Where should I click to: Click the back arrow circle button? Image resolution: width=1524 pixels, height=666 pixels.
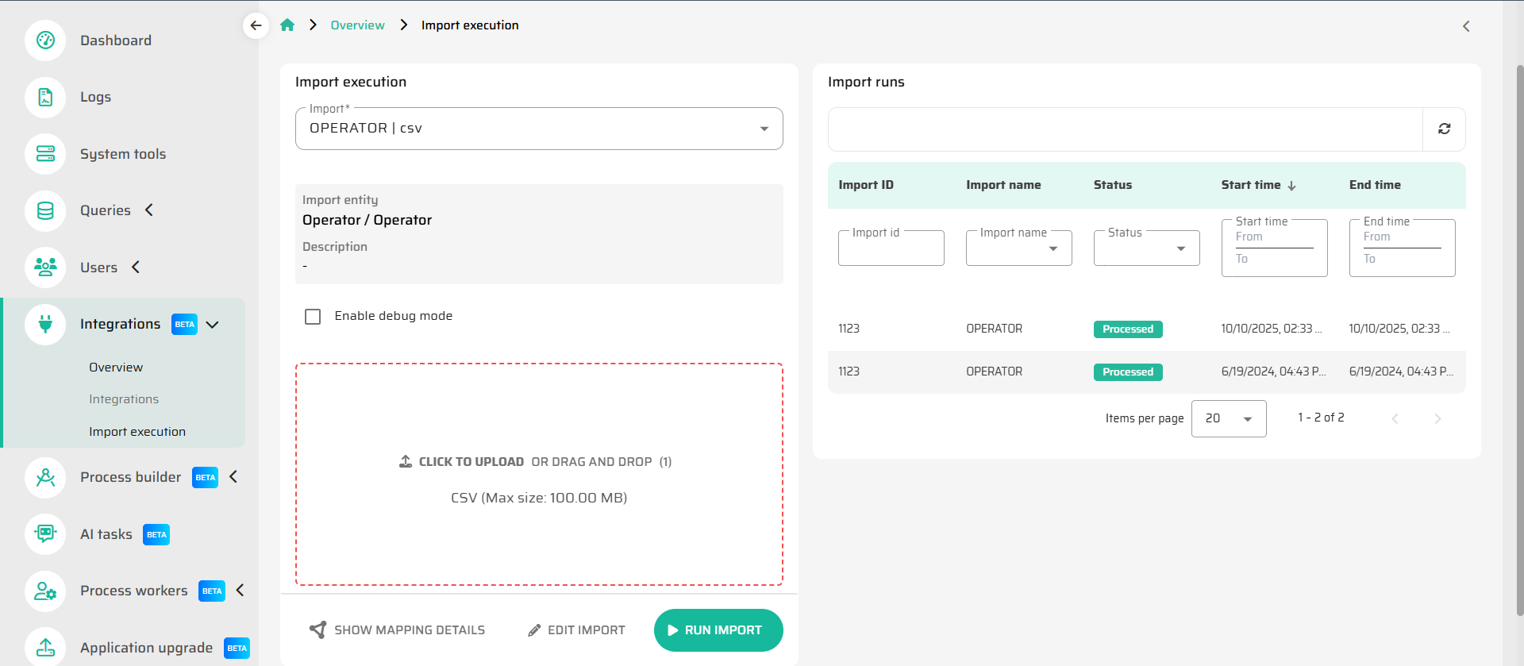(256, 25)
